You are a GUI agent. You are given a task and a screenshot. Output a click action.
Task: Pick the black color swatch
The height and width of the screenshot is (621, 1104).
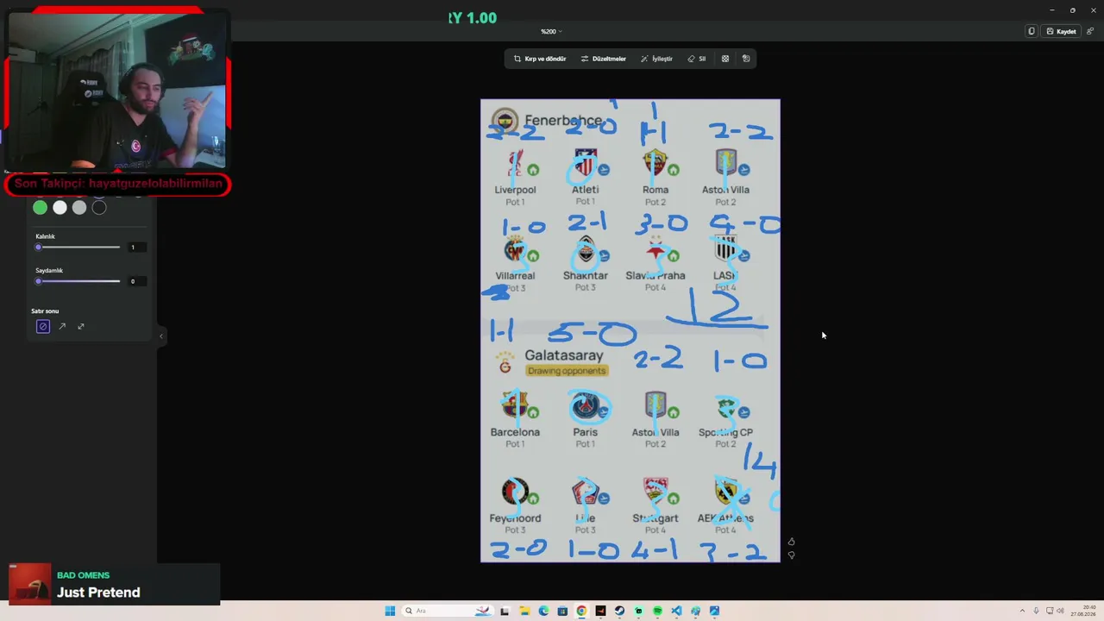(x=99, y=207)
